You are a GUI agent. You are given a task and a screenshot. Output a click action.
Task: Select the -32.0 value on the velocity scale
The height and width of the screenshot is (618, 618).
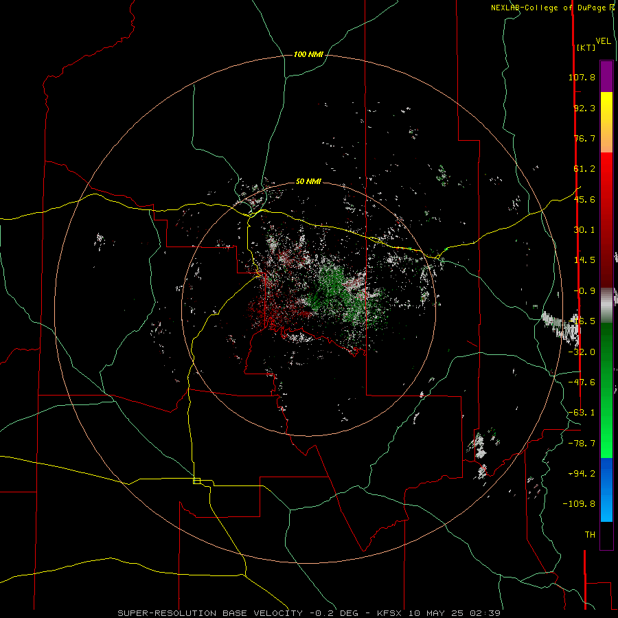(582, 352)
